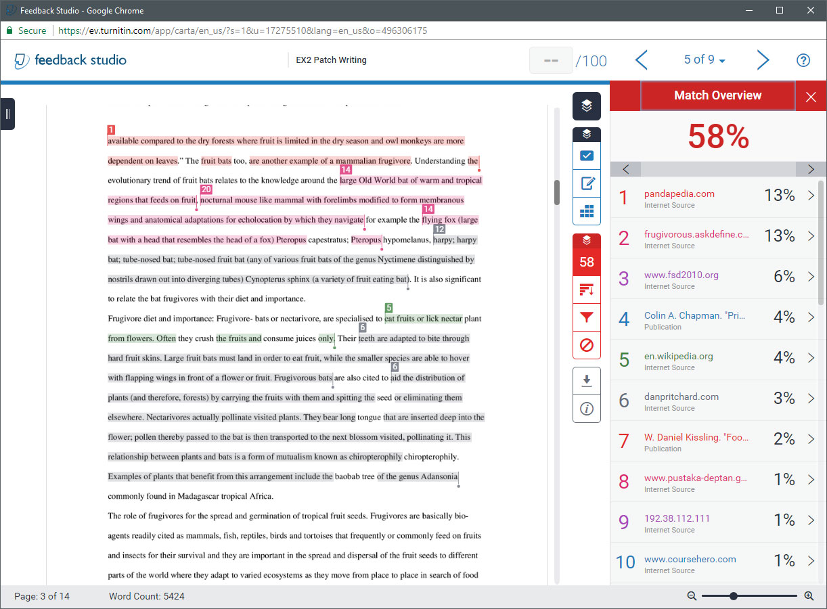Open the pandapedia.com source link
Image resolution: width=827 pixels, height=609 pixels.
tap(679, 194)
